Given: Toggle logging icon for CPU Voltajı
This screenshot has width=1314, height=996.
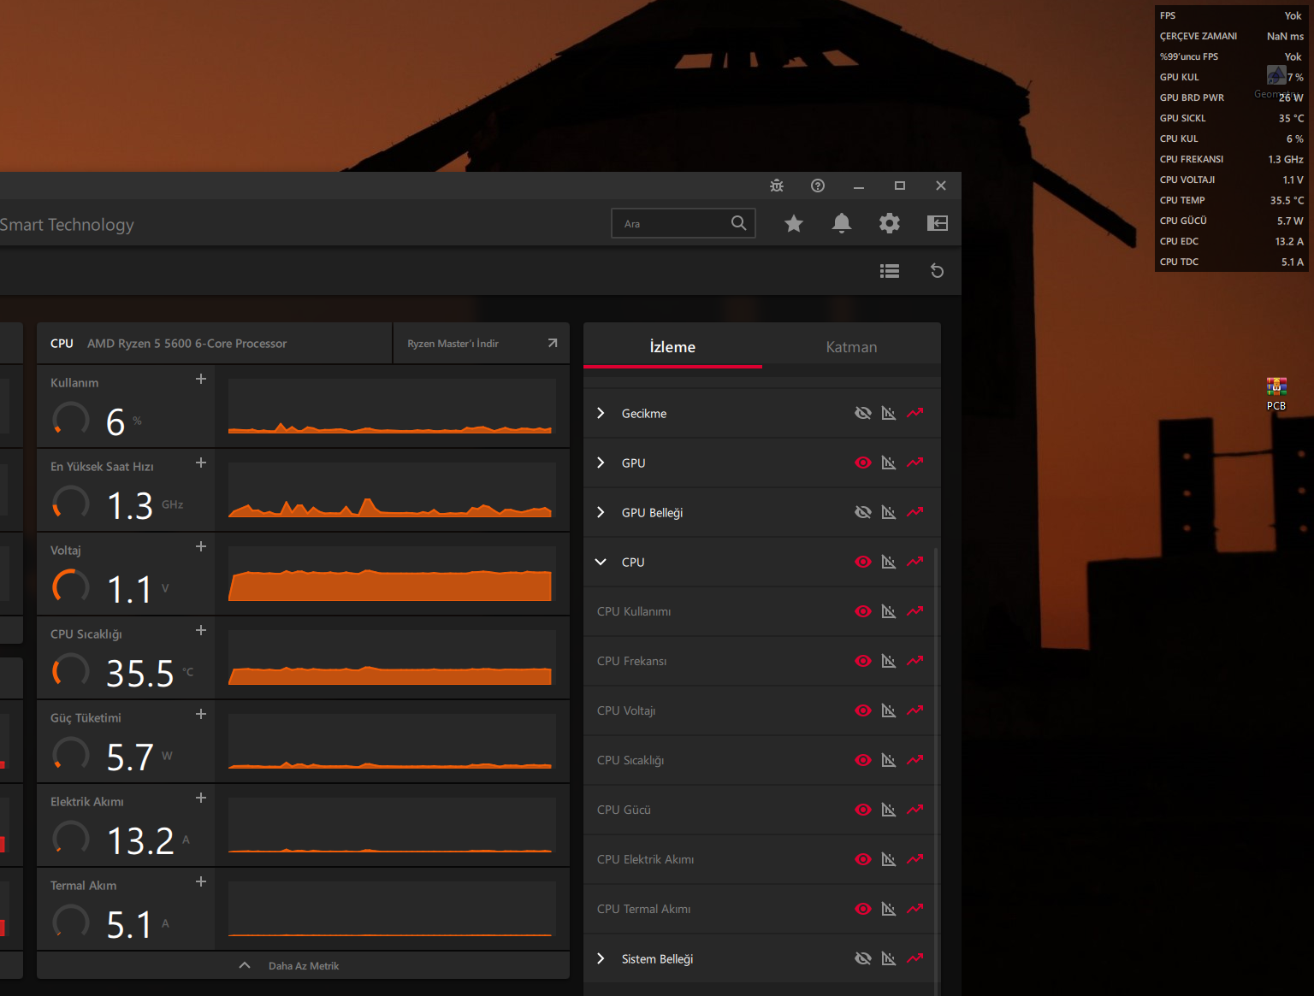Looking at the screenshot, I should coord(889,710).
